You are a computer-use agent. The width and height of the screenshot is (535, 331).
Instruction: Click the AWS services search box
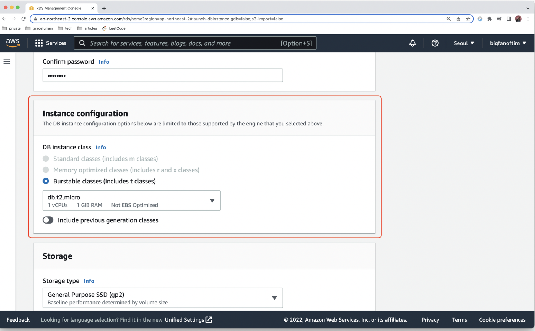tap(195, 43)
